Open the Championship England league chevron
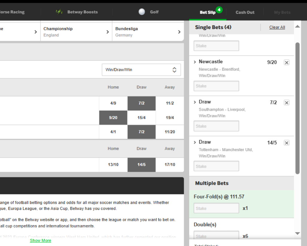Screen dimensions: 307x246 pos(107,32)
